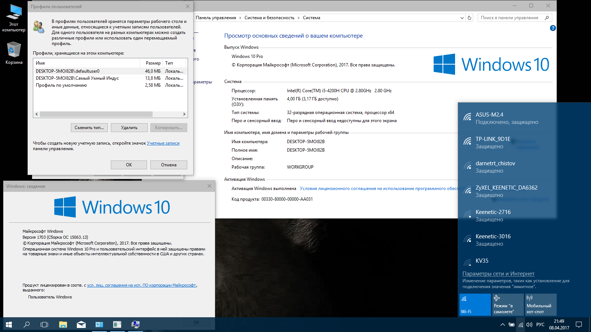The image size is (591, 332).
Task: Go to Панель управления breadcrumb
Action: click(216, 18)
